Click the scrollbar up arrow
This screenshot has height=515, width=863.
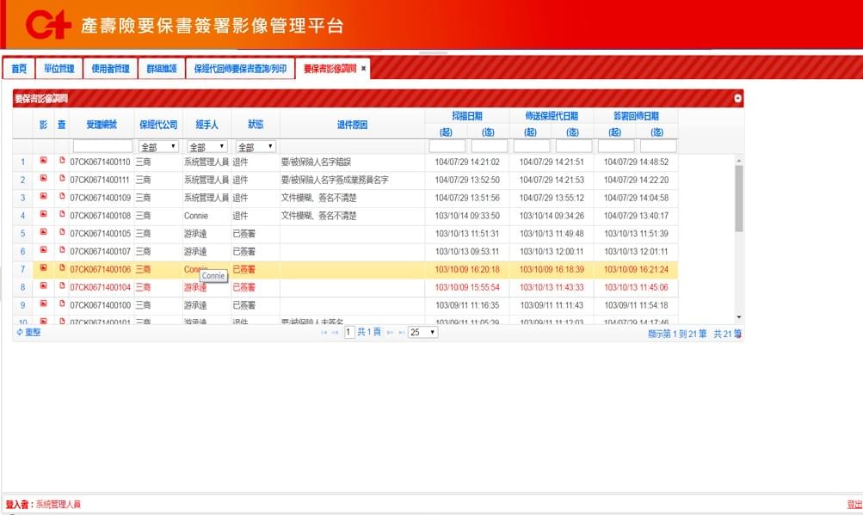pos(738,160)
